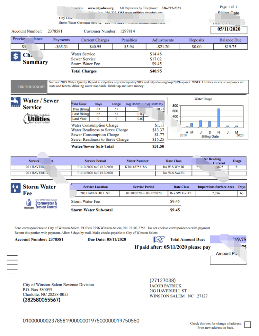Click the $5.94 penalties value

coord(129,47)
